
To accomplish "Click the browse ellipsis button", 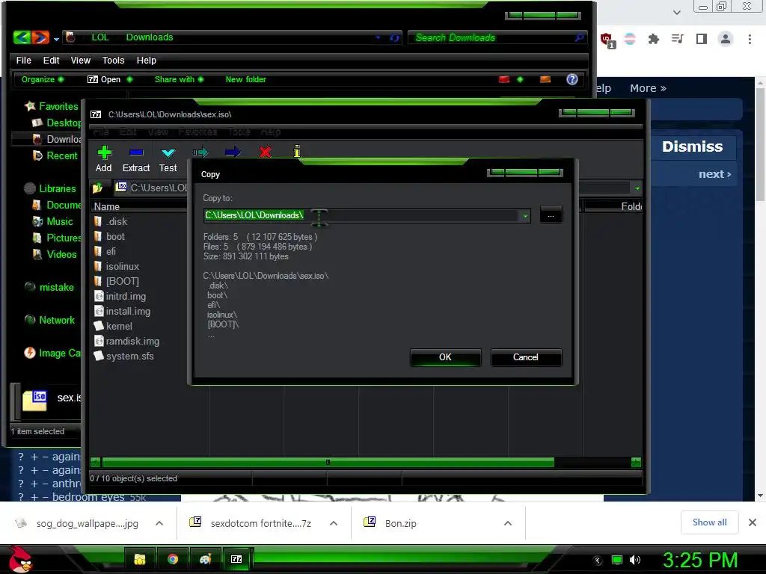I will [x=551, y=215].
